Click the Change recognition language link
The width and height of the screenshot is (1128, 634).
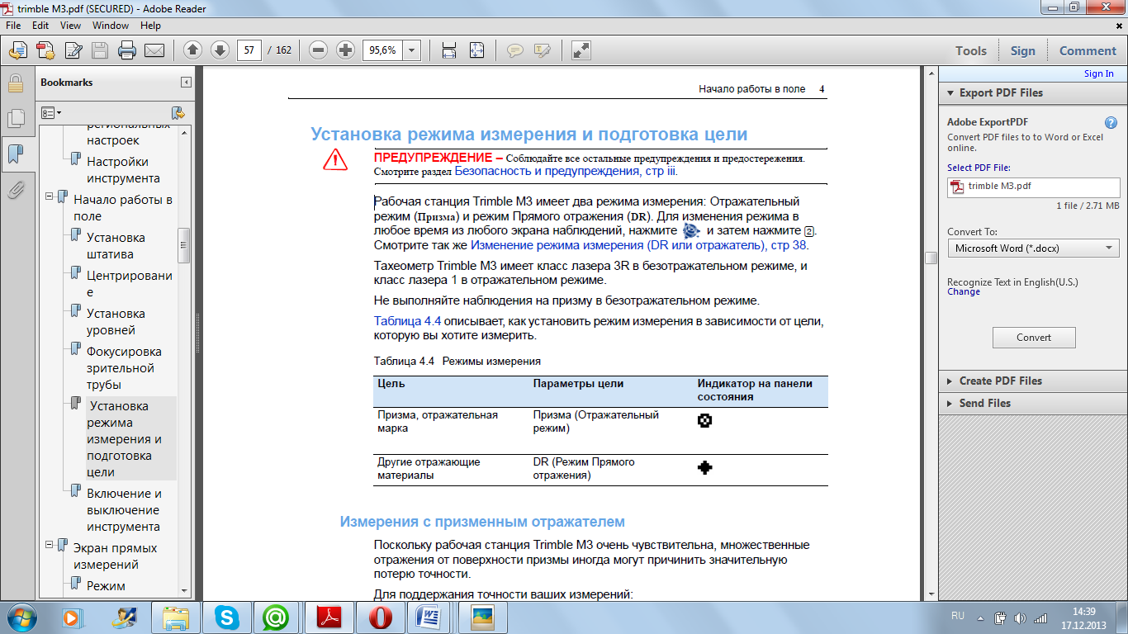[964, 291]
